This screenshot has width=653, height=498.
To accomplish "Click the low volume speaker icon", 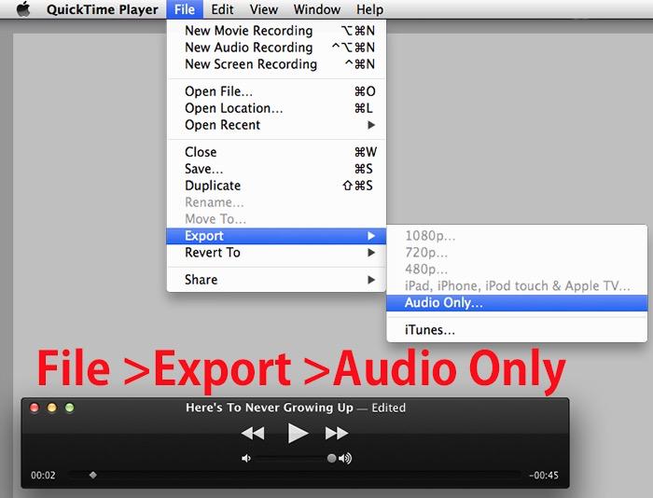I will pyautogui.click(x=246, y=459).
